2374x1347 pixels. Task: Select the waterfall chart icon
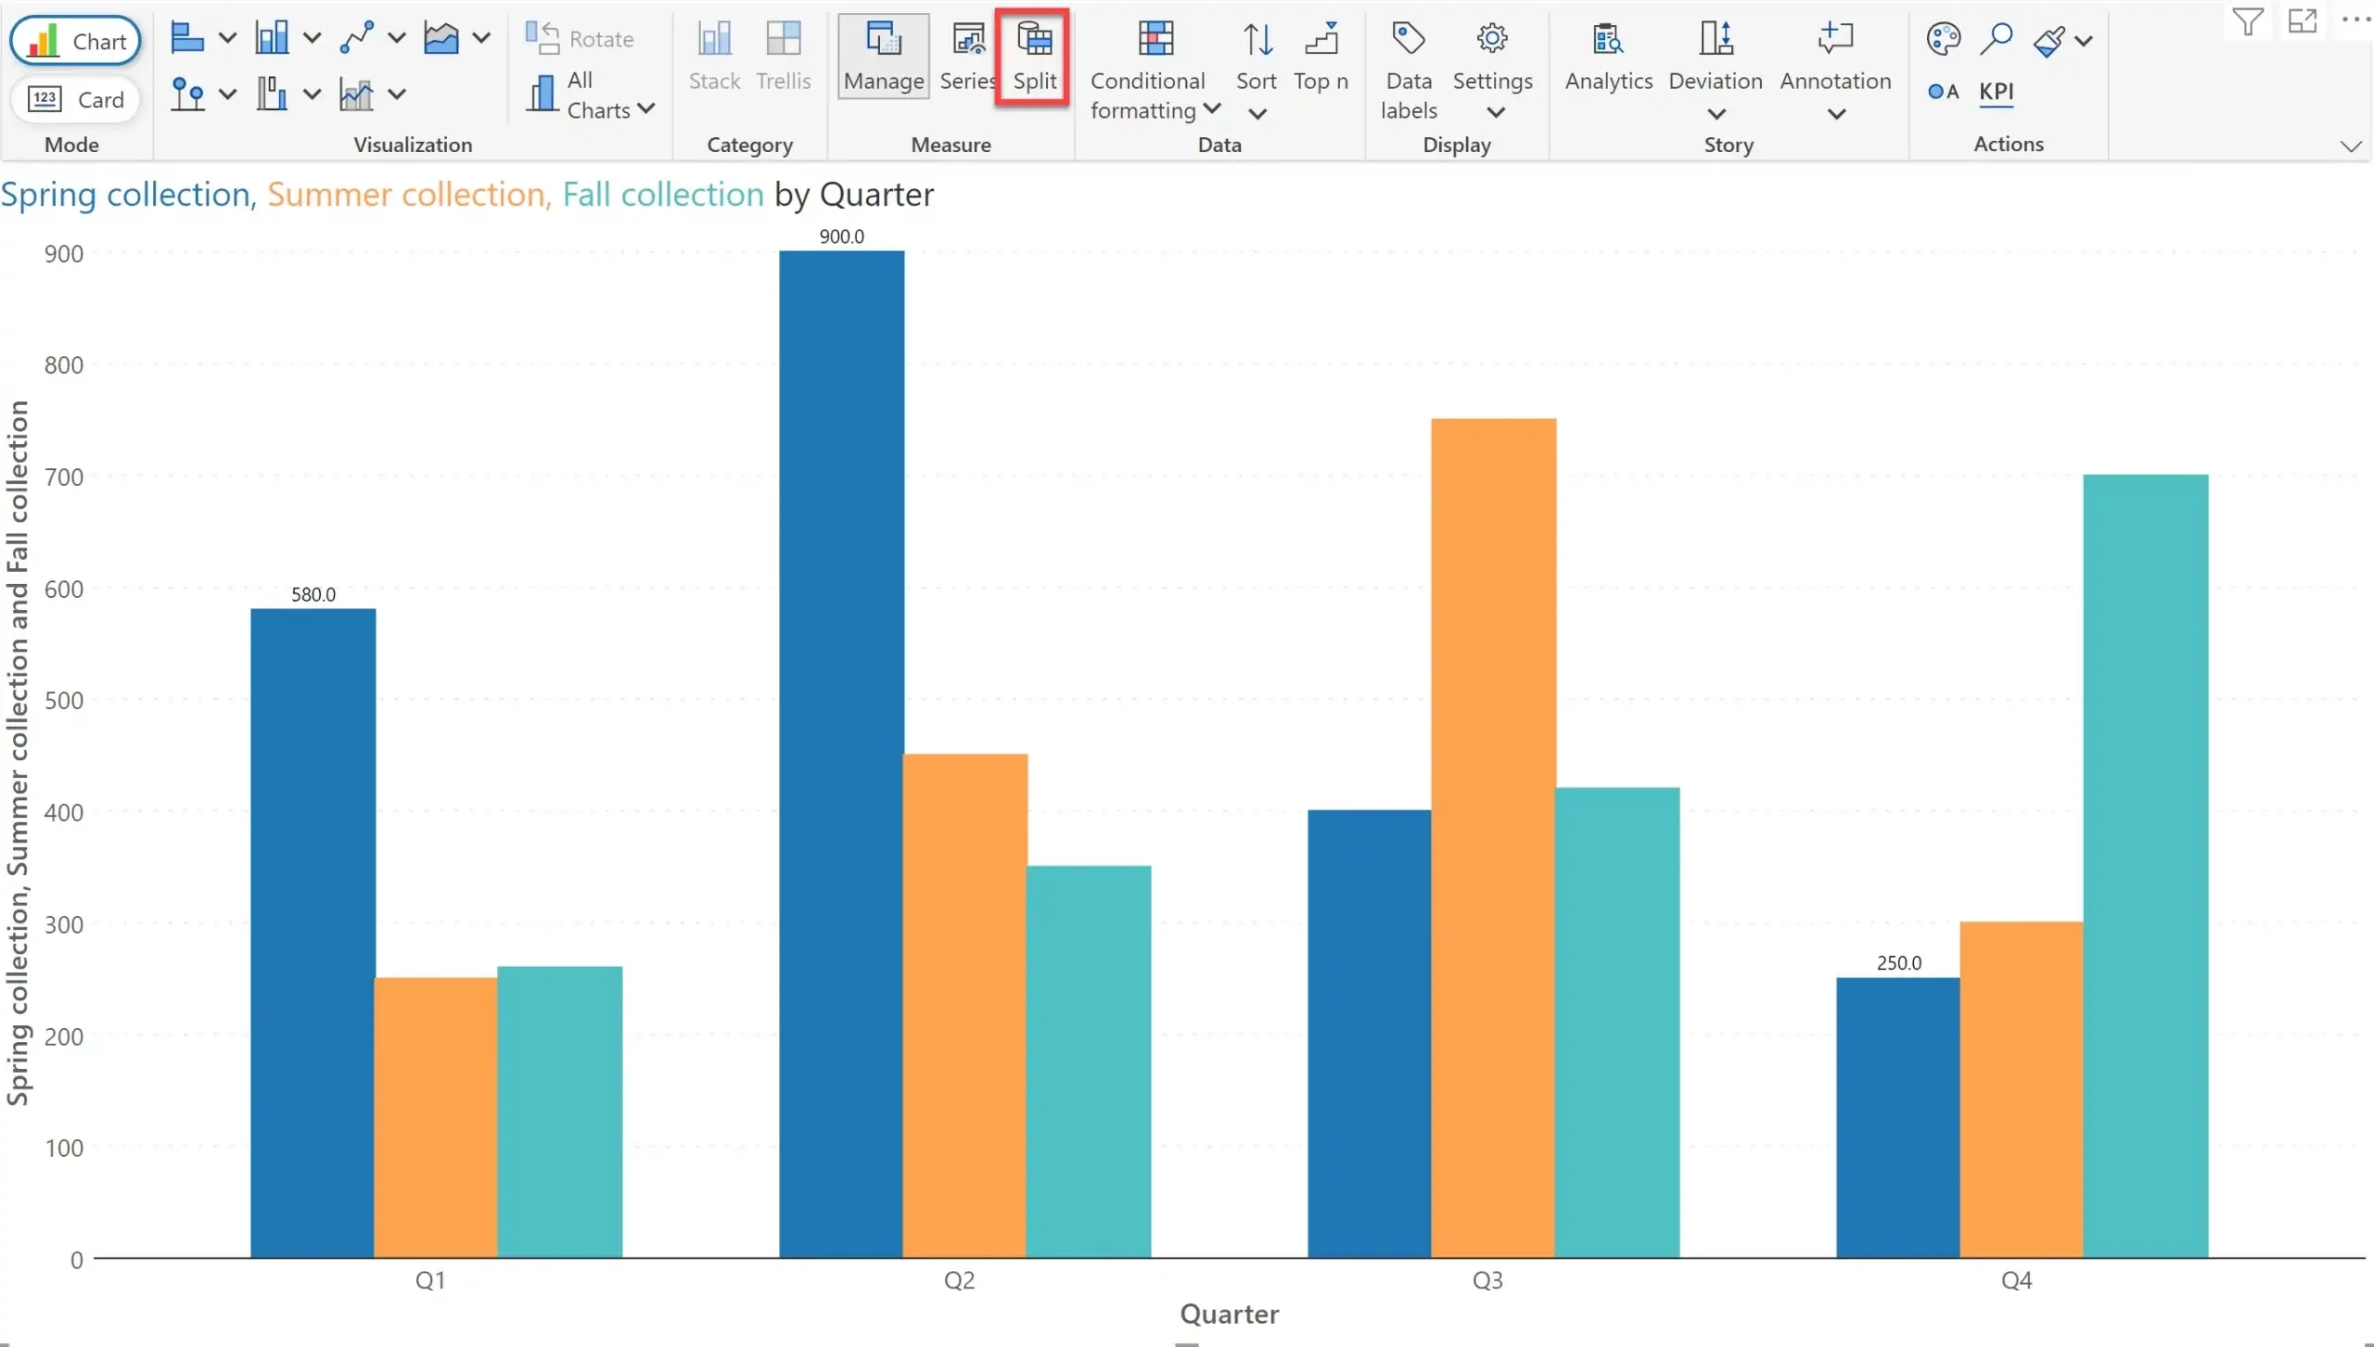[272, 94]
